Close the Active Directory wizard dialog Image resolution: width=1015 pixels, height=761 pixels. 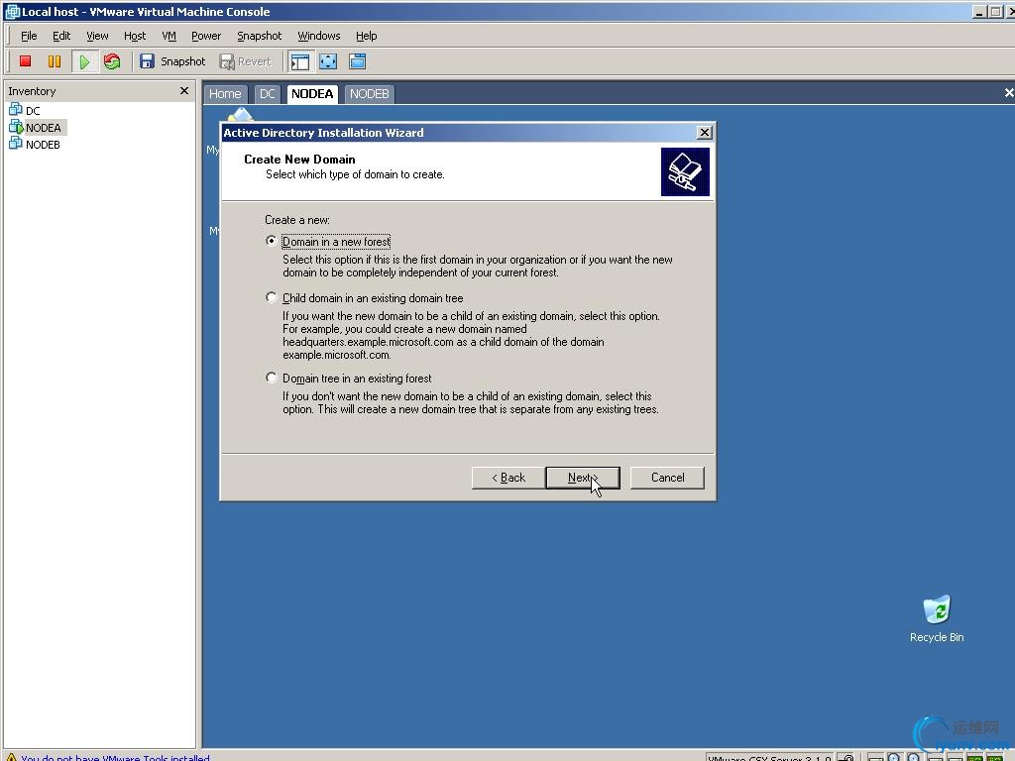click(705, 133)
